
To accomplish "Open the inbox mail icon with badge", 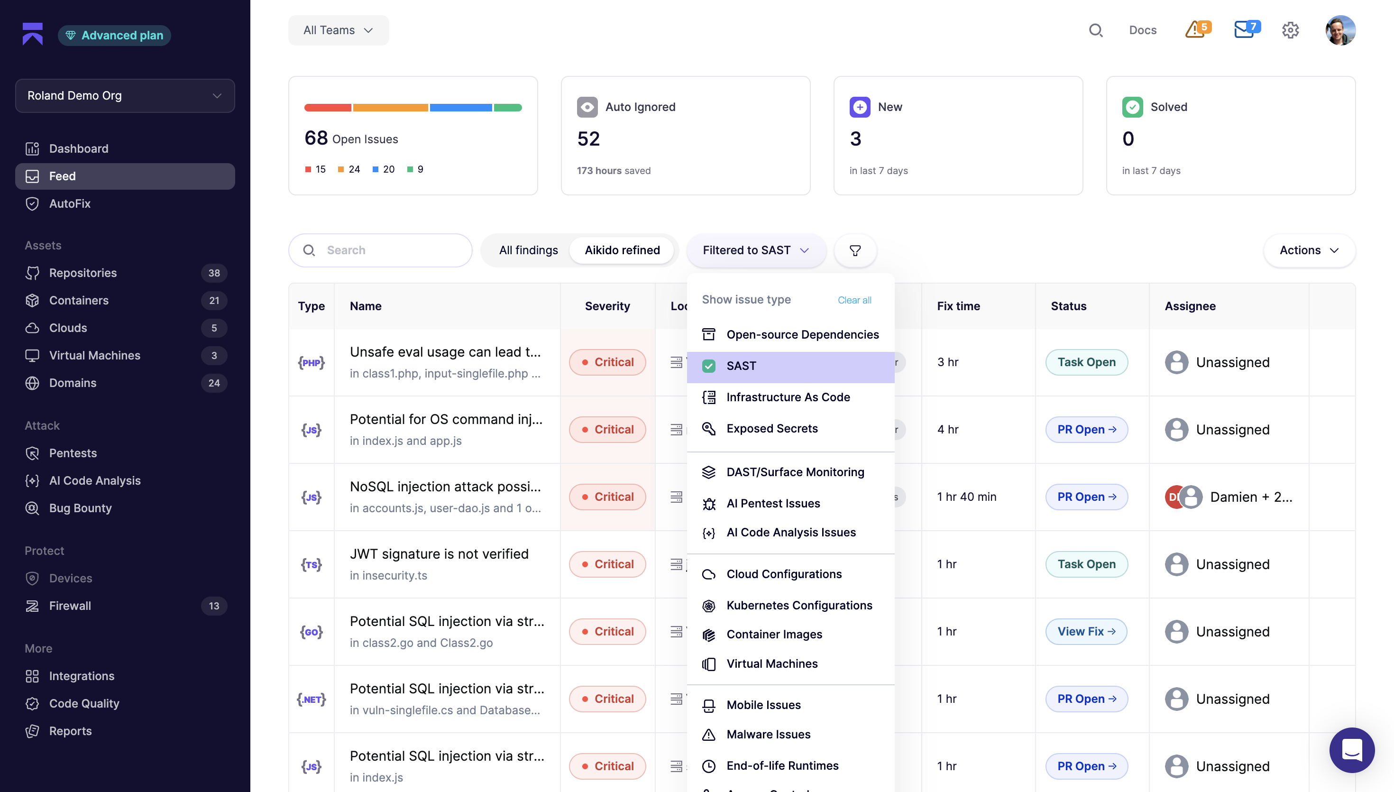I will click(1246, 29).
